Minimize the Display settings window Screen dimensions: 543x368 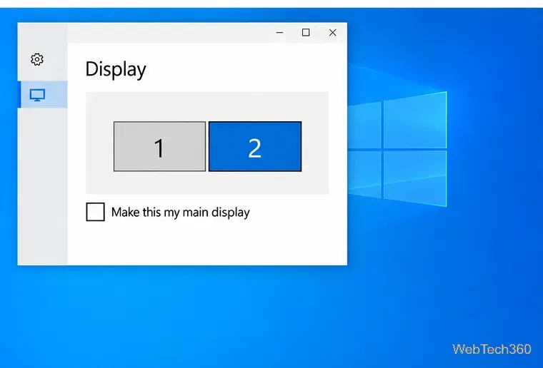[280, 33]
